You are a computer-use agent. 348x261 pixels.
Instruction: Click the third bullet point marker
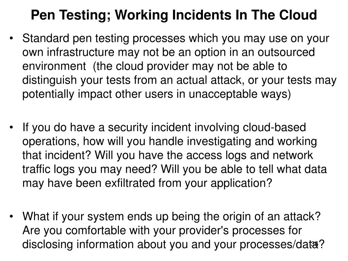point(11,216)
